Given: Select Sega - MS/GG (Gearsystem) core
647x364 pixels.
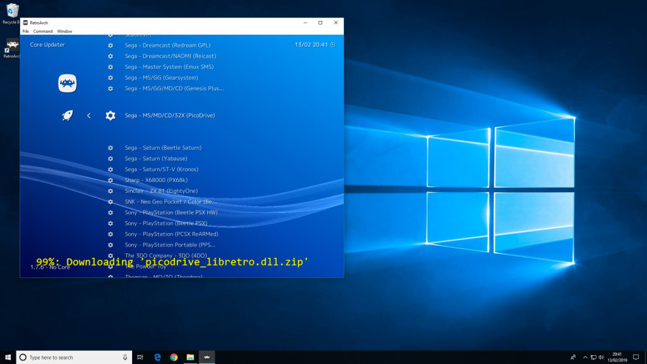Looking at the screenshot, I should pyautogui.click(x=161, y=78).
